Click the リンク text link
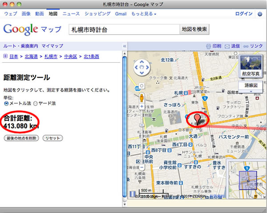Image resolution: width=267 pixels, height=213 pixels. pos(256,46)
